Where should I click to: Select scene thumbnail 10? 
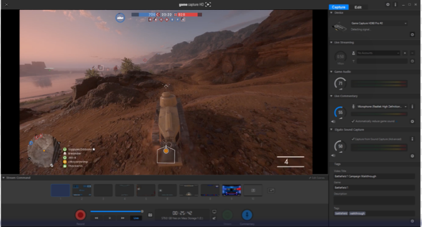(253, 190)
